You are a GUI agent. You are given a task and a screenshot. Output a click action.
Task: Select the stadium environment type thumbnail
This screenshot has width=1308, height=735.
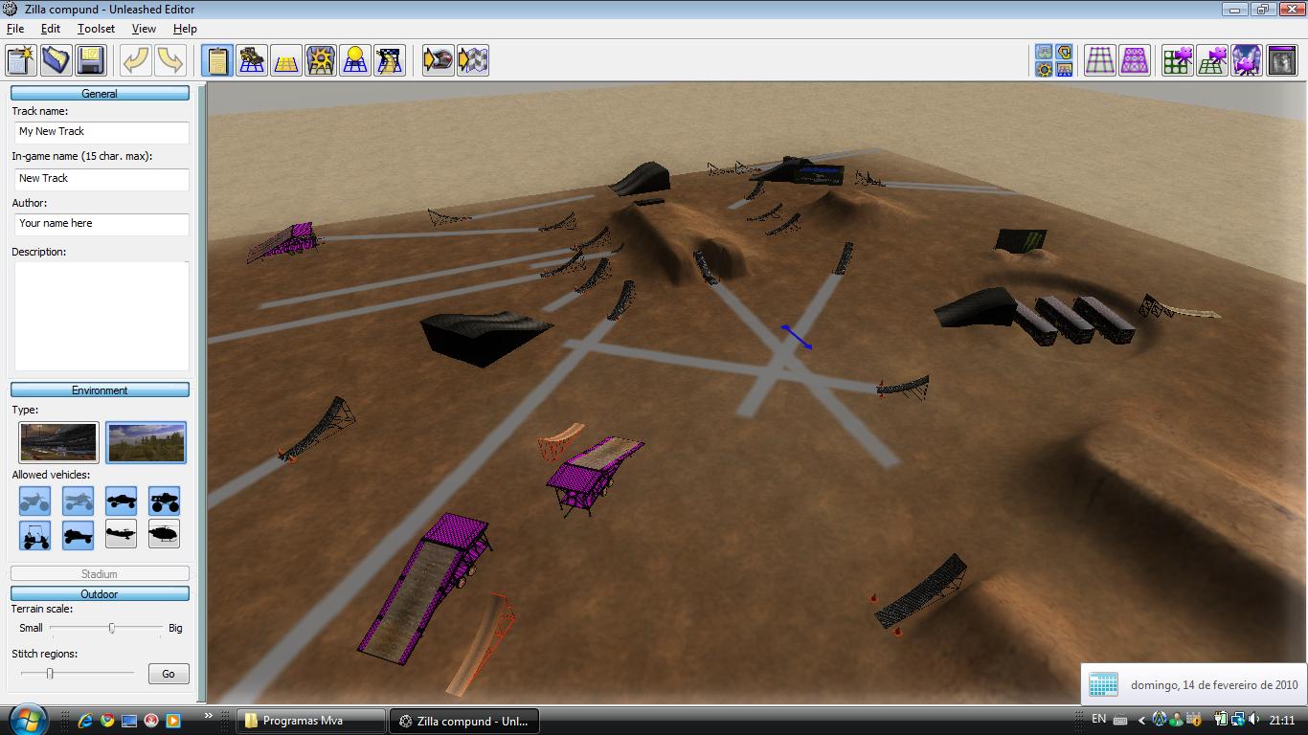(x=58, y=442)
